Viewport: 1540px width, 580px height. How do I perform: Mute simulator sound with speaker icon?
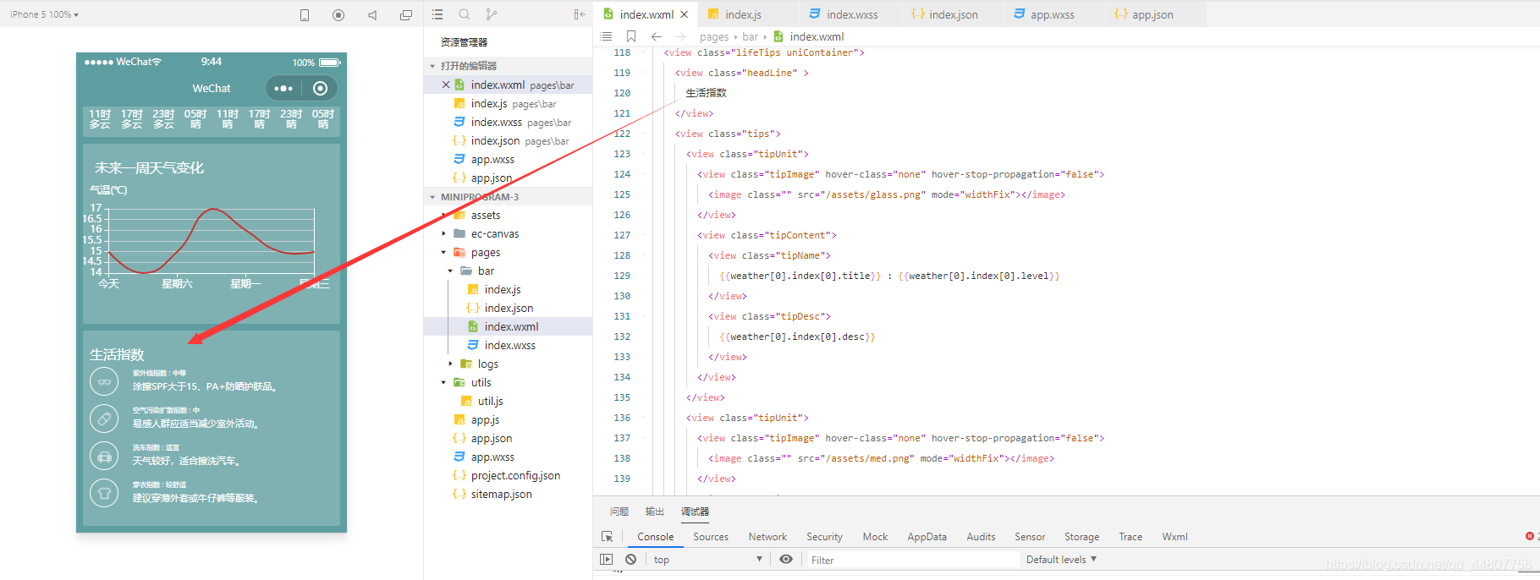tap(372, 15)
